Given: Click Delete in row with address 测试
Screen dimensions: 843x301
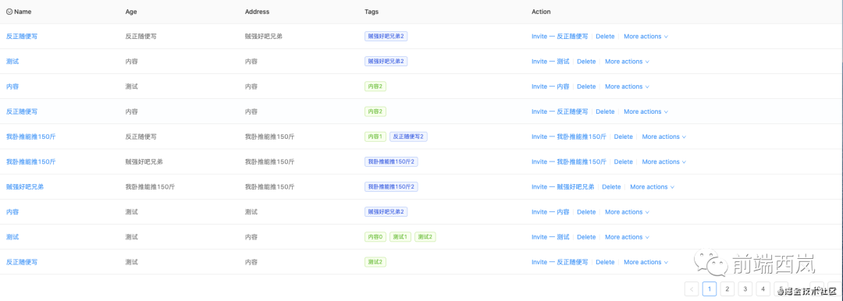Looking at the screenshot, I should click(x=586, y=212).
